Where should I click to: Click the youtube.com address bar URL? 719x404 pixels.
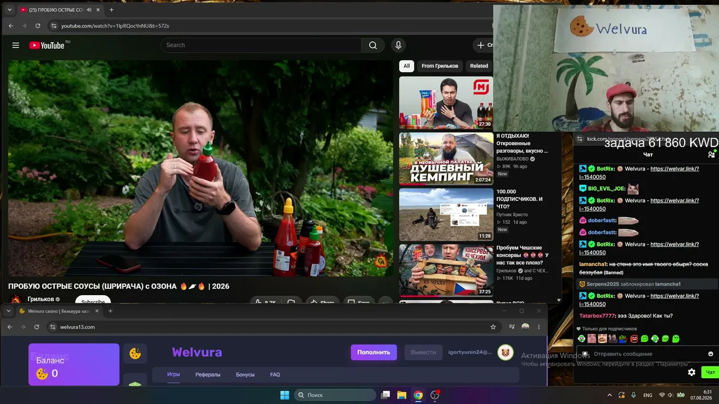(x=115, y=26)
